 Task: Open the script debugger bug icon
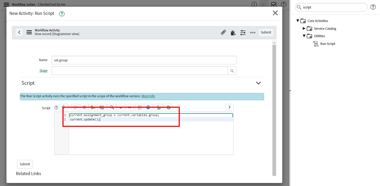click(x=168, y=107)
